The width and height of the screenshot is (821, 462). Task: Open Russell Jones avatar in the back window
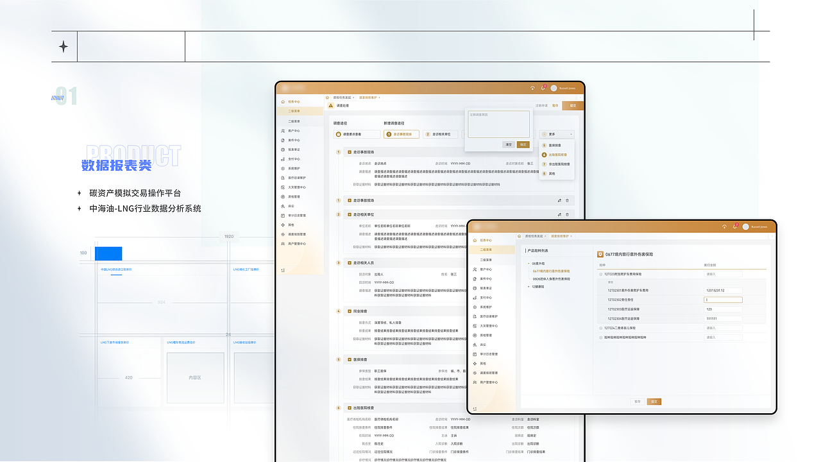pos(554,88)
